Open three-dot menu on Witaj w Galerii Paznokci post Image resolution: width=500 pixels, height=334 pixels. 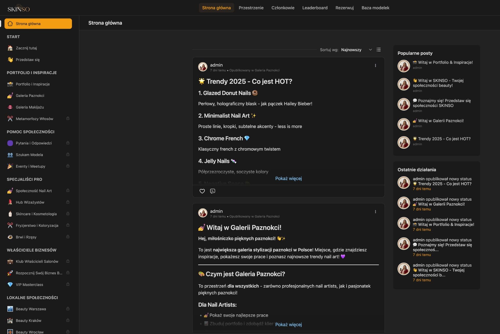375,212
